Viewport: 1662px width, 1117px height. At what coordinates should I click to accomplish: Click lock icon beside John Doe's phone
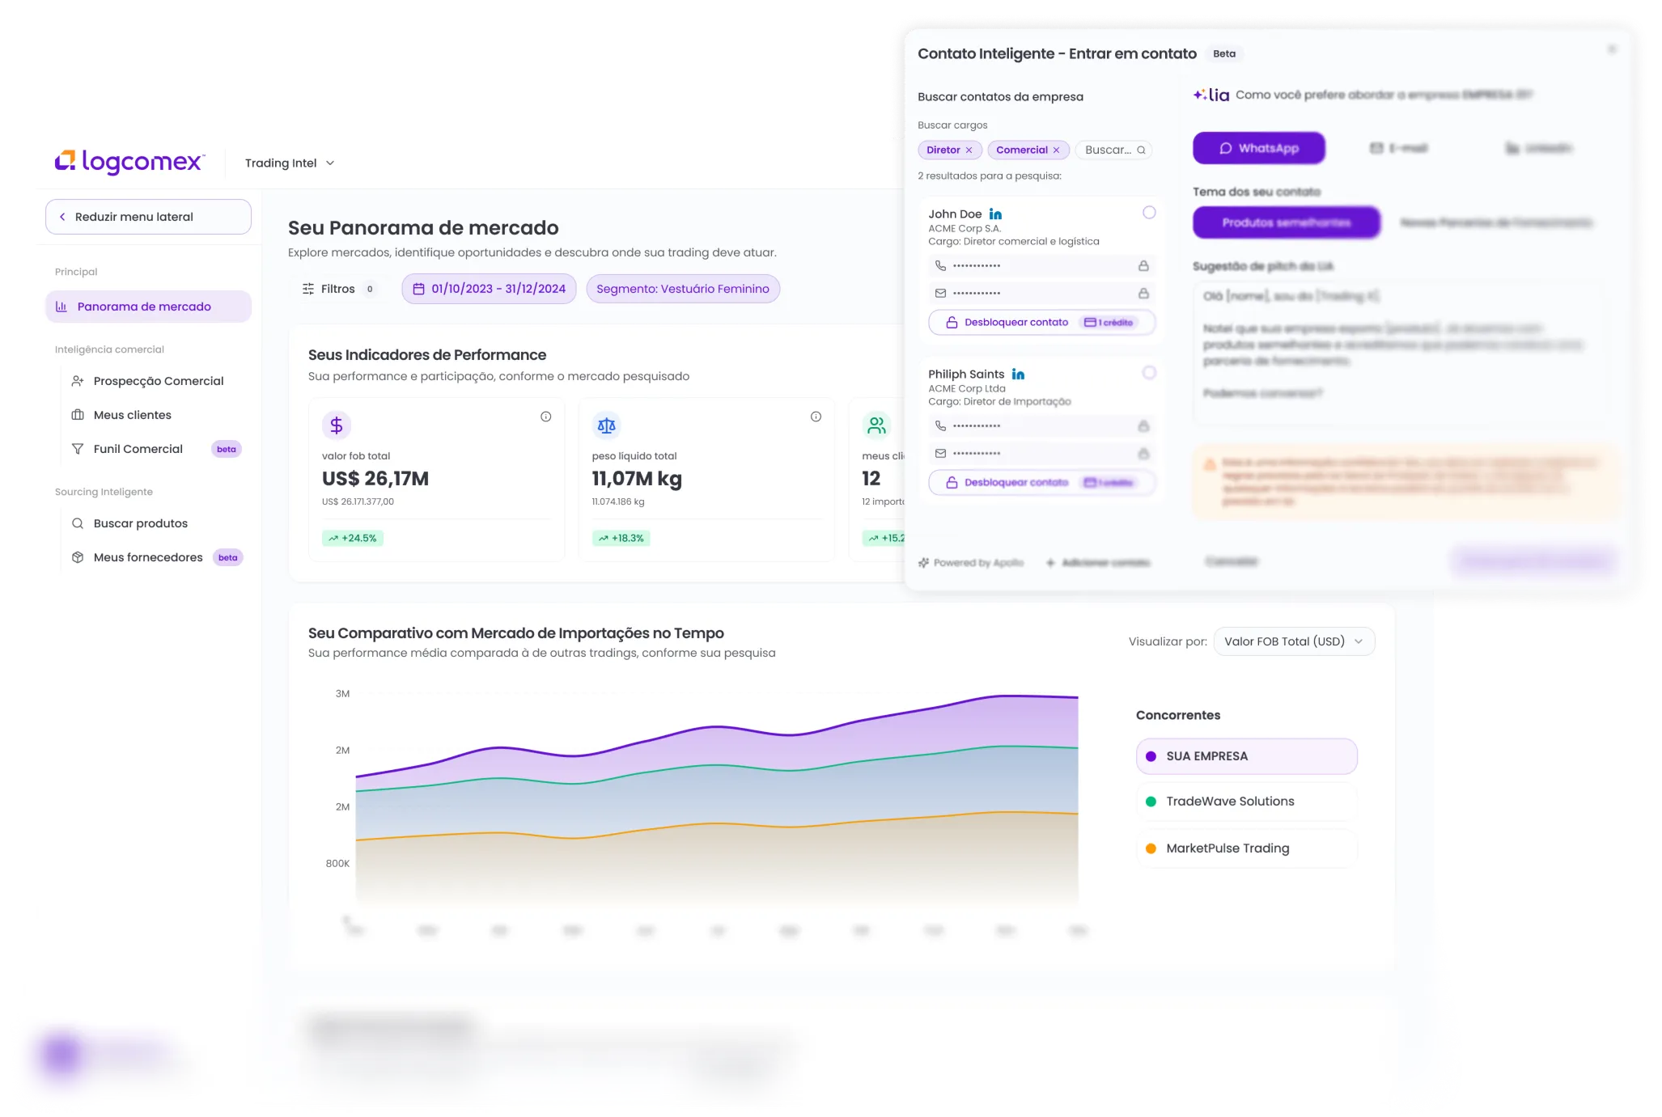pyautogui.click(x=1143, y=266)
